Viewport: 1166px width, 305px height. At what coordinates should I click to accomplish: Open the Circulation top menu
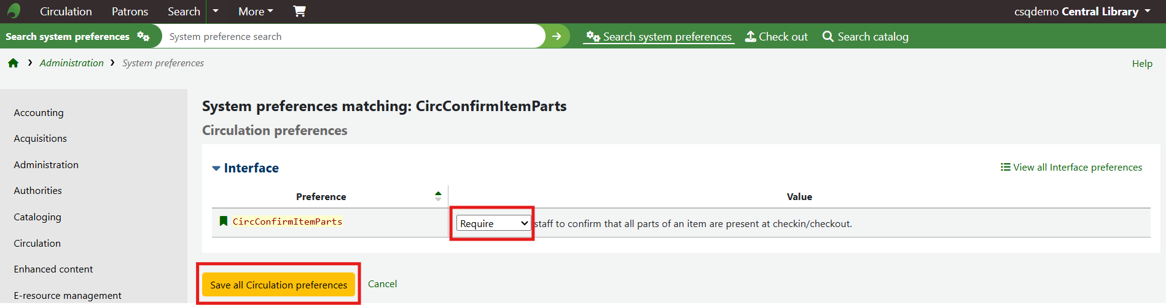point(66,11)
